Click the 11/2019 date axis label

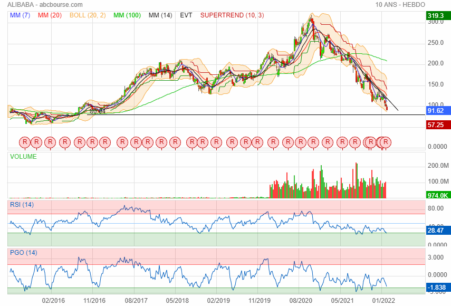[x=260, y=301]
